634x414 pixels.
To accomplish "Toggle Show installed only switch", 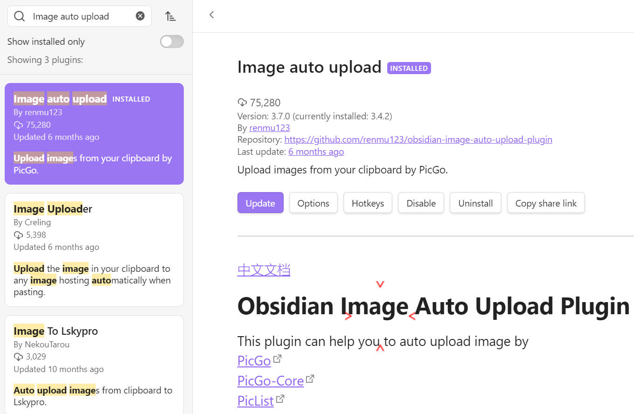I will click(x=172, y=41).
